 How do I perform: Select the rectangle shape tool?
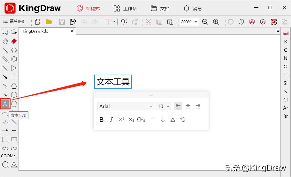point(14,139)
